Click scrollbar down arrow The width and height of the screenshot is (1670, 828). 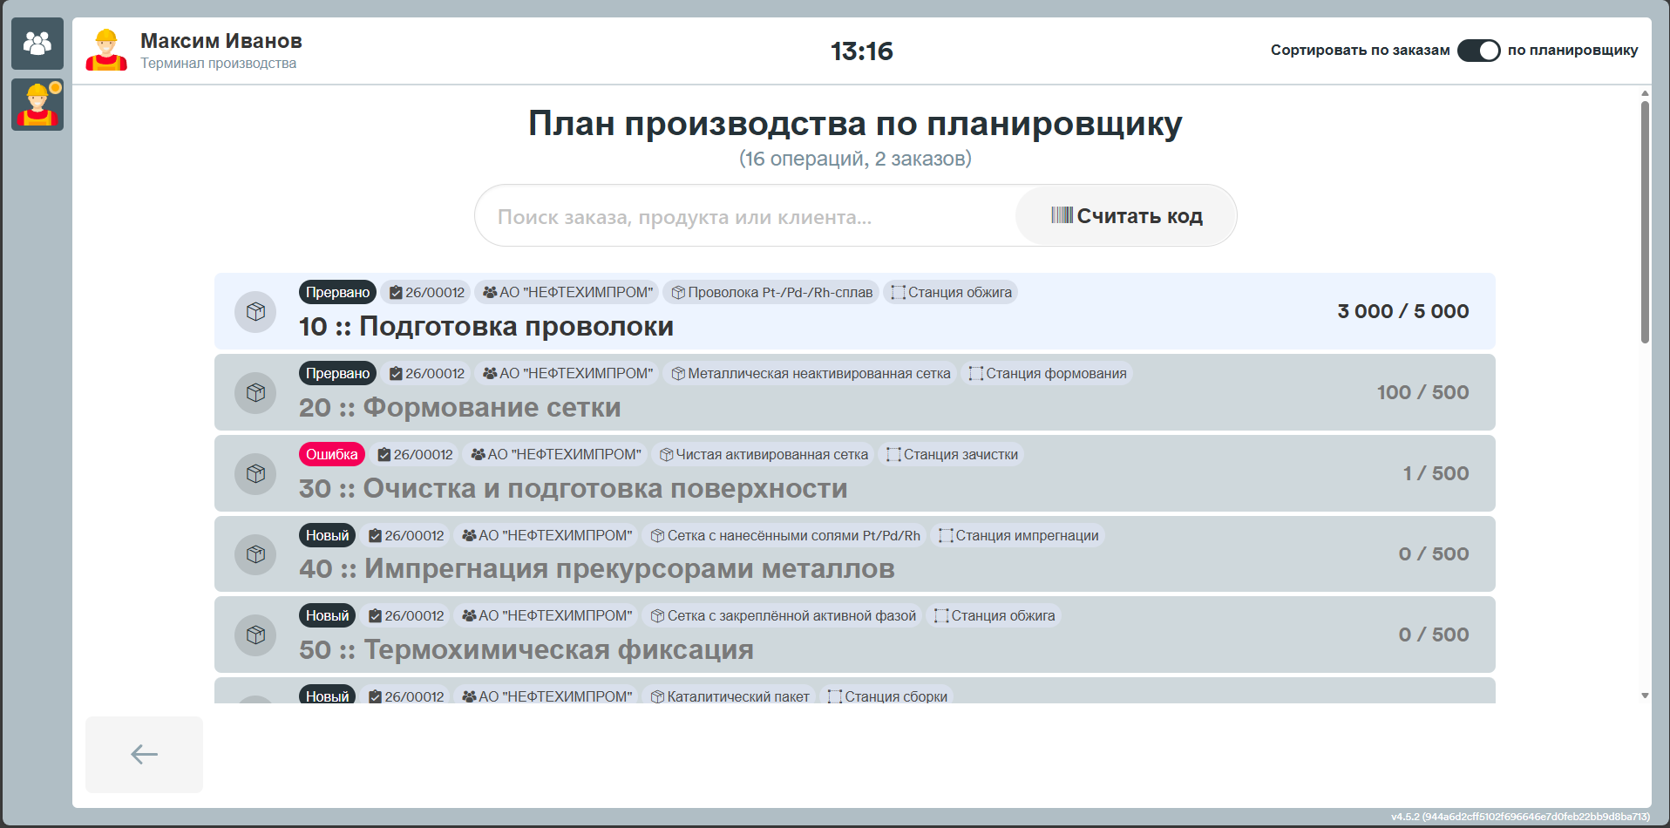pos(1645,696)
